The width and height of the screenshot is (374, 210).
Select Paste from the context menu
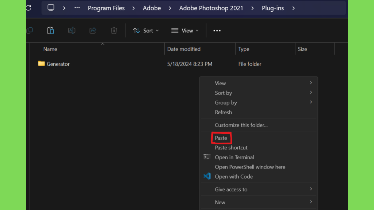(x=259, y=138)
